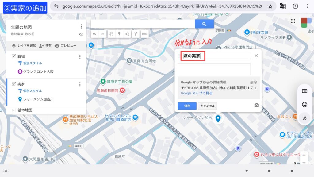
Task: Expand the 基本地図 base map arrow
Action: pos(14,110)
